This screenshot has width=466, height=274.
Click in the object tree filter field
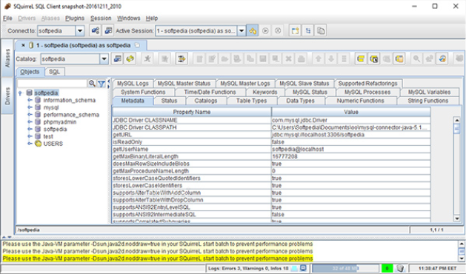point(52,84)
